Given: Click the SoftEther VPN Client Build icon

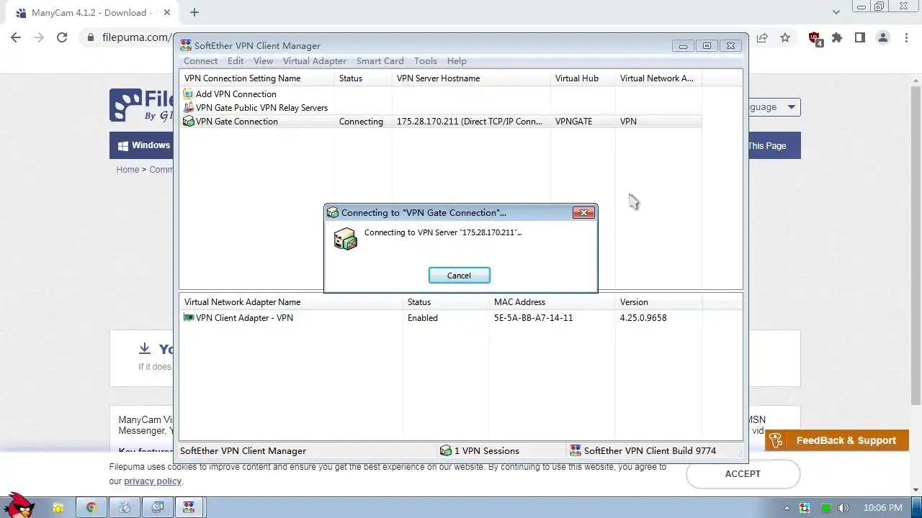Looking at the screenshot, I should [575, 450].
